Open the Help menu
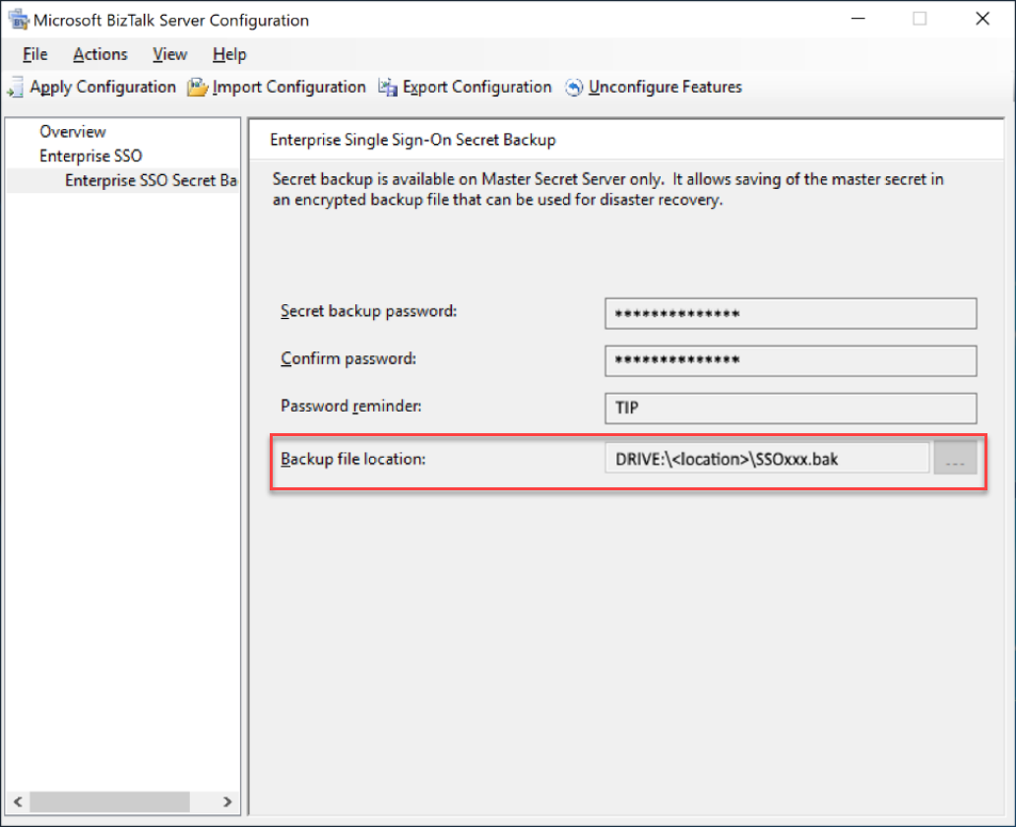Image resolution: width=1016 pixels, height=827 pixels. coord(229,54)
